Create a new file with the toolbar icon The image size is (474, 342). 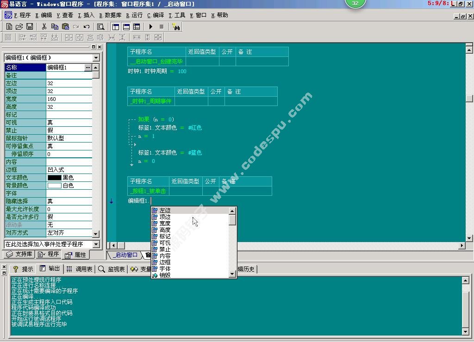pos(9,26)
